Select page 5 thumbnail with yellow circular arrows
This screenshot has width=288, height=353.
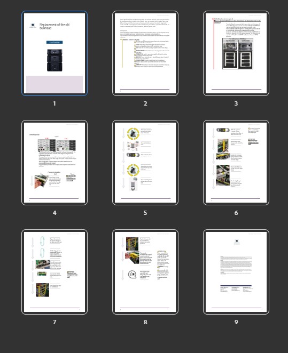[x=145, y=163]
